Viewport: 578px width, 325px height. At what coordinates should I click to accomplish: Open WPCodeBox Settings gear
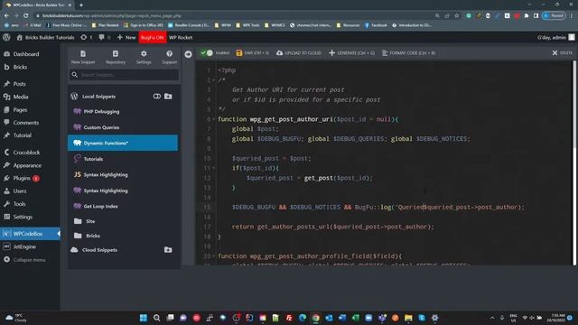(144, 57)
